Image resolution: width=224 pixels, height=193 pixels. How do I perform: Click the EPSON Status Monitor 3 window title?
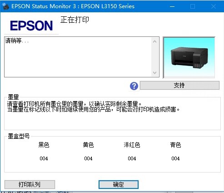pos(73,6)
